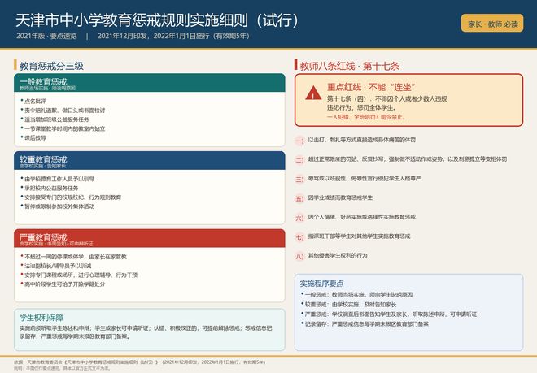537x373 pixels.
Task: Click the bullet 由学校德育工作人员予以训导
Action: pos(59,179)
